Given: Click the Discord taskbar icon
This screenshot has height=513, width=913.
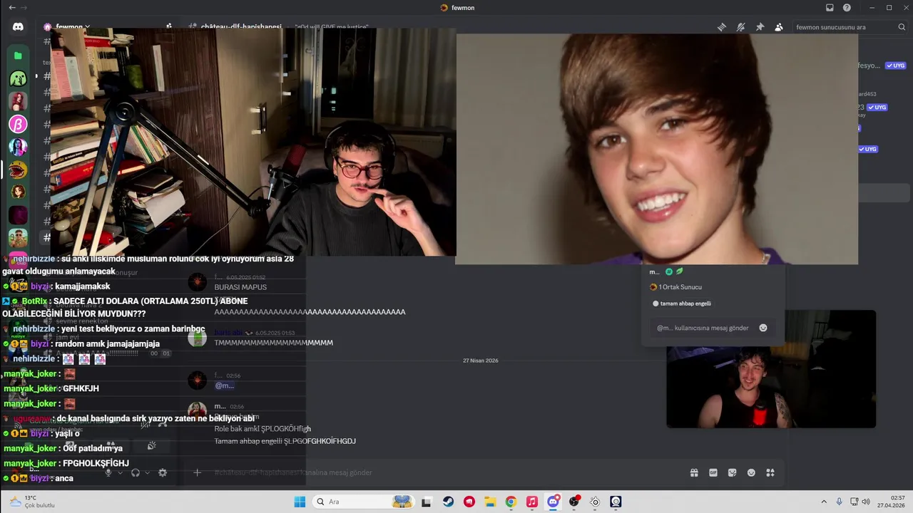Looking at the screenshot, I should (553, 502).
